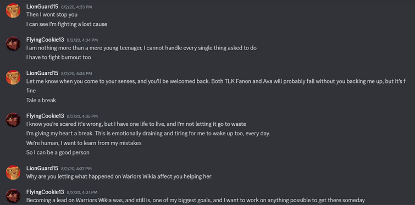Open LionGuard15's name above "Let me know when" message
415x205 pixels.
(x=42, y=73)
